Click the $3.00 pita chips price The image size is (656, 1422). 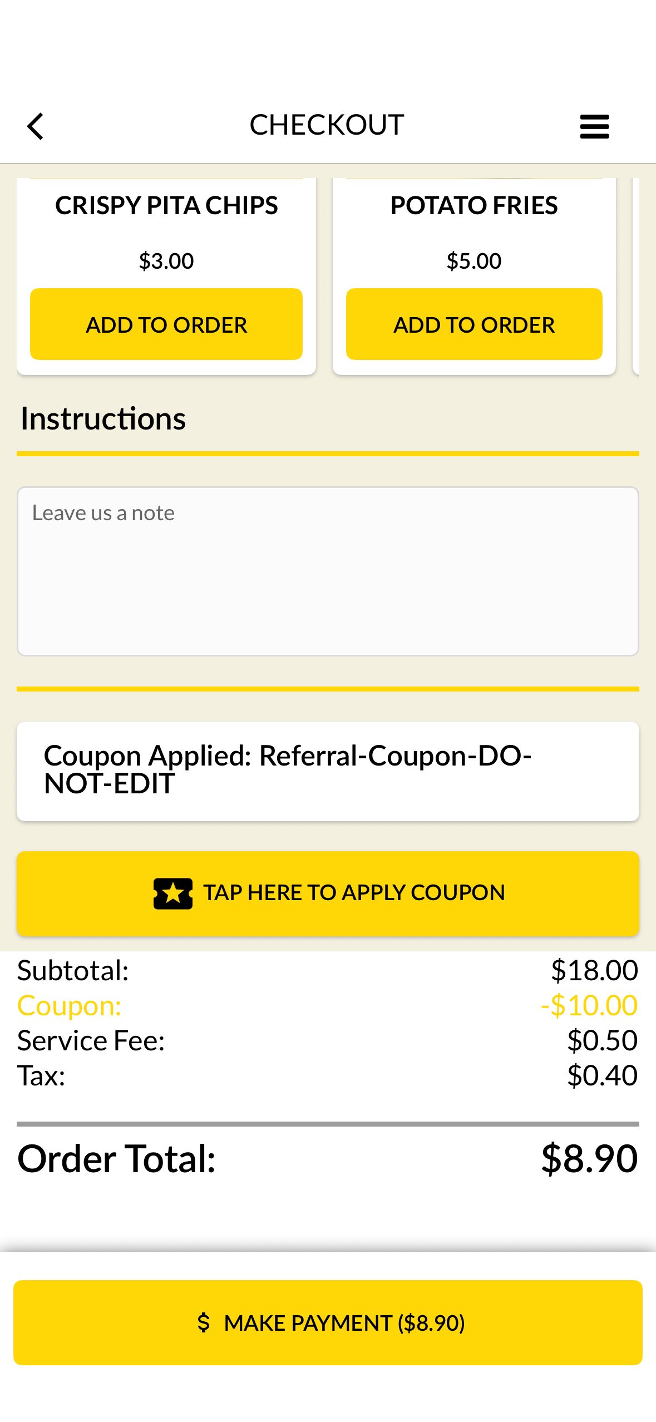[x=166, y=261]
